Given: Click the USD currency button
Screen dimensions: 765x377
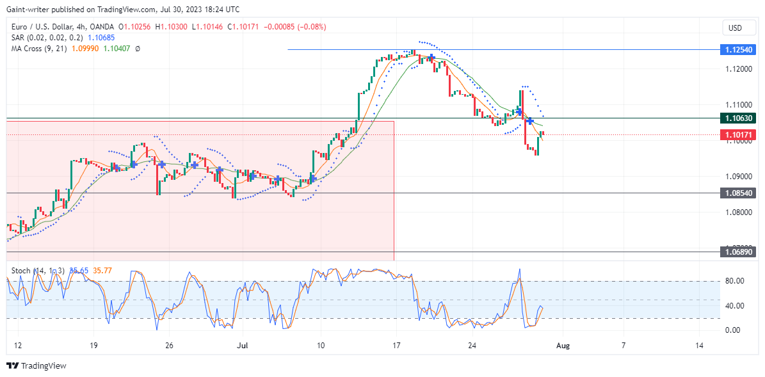Looking at the screenshot, I should pos(738,28).
